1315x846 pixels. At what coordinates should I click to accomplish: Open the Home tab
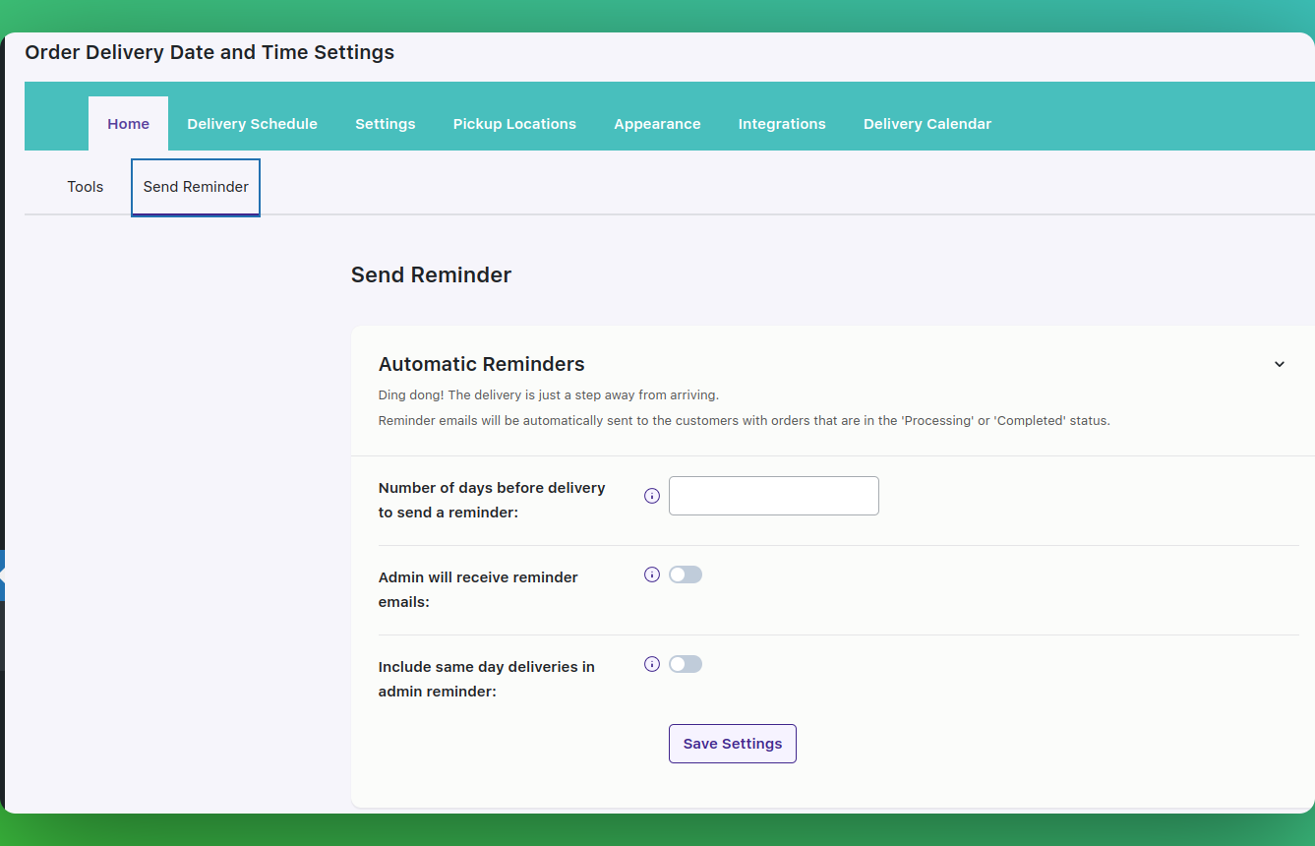coord(128,124)
